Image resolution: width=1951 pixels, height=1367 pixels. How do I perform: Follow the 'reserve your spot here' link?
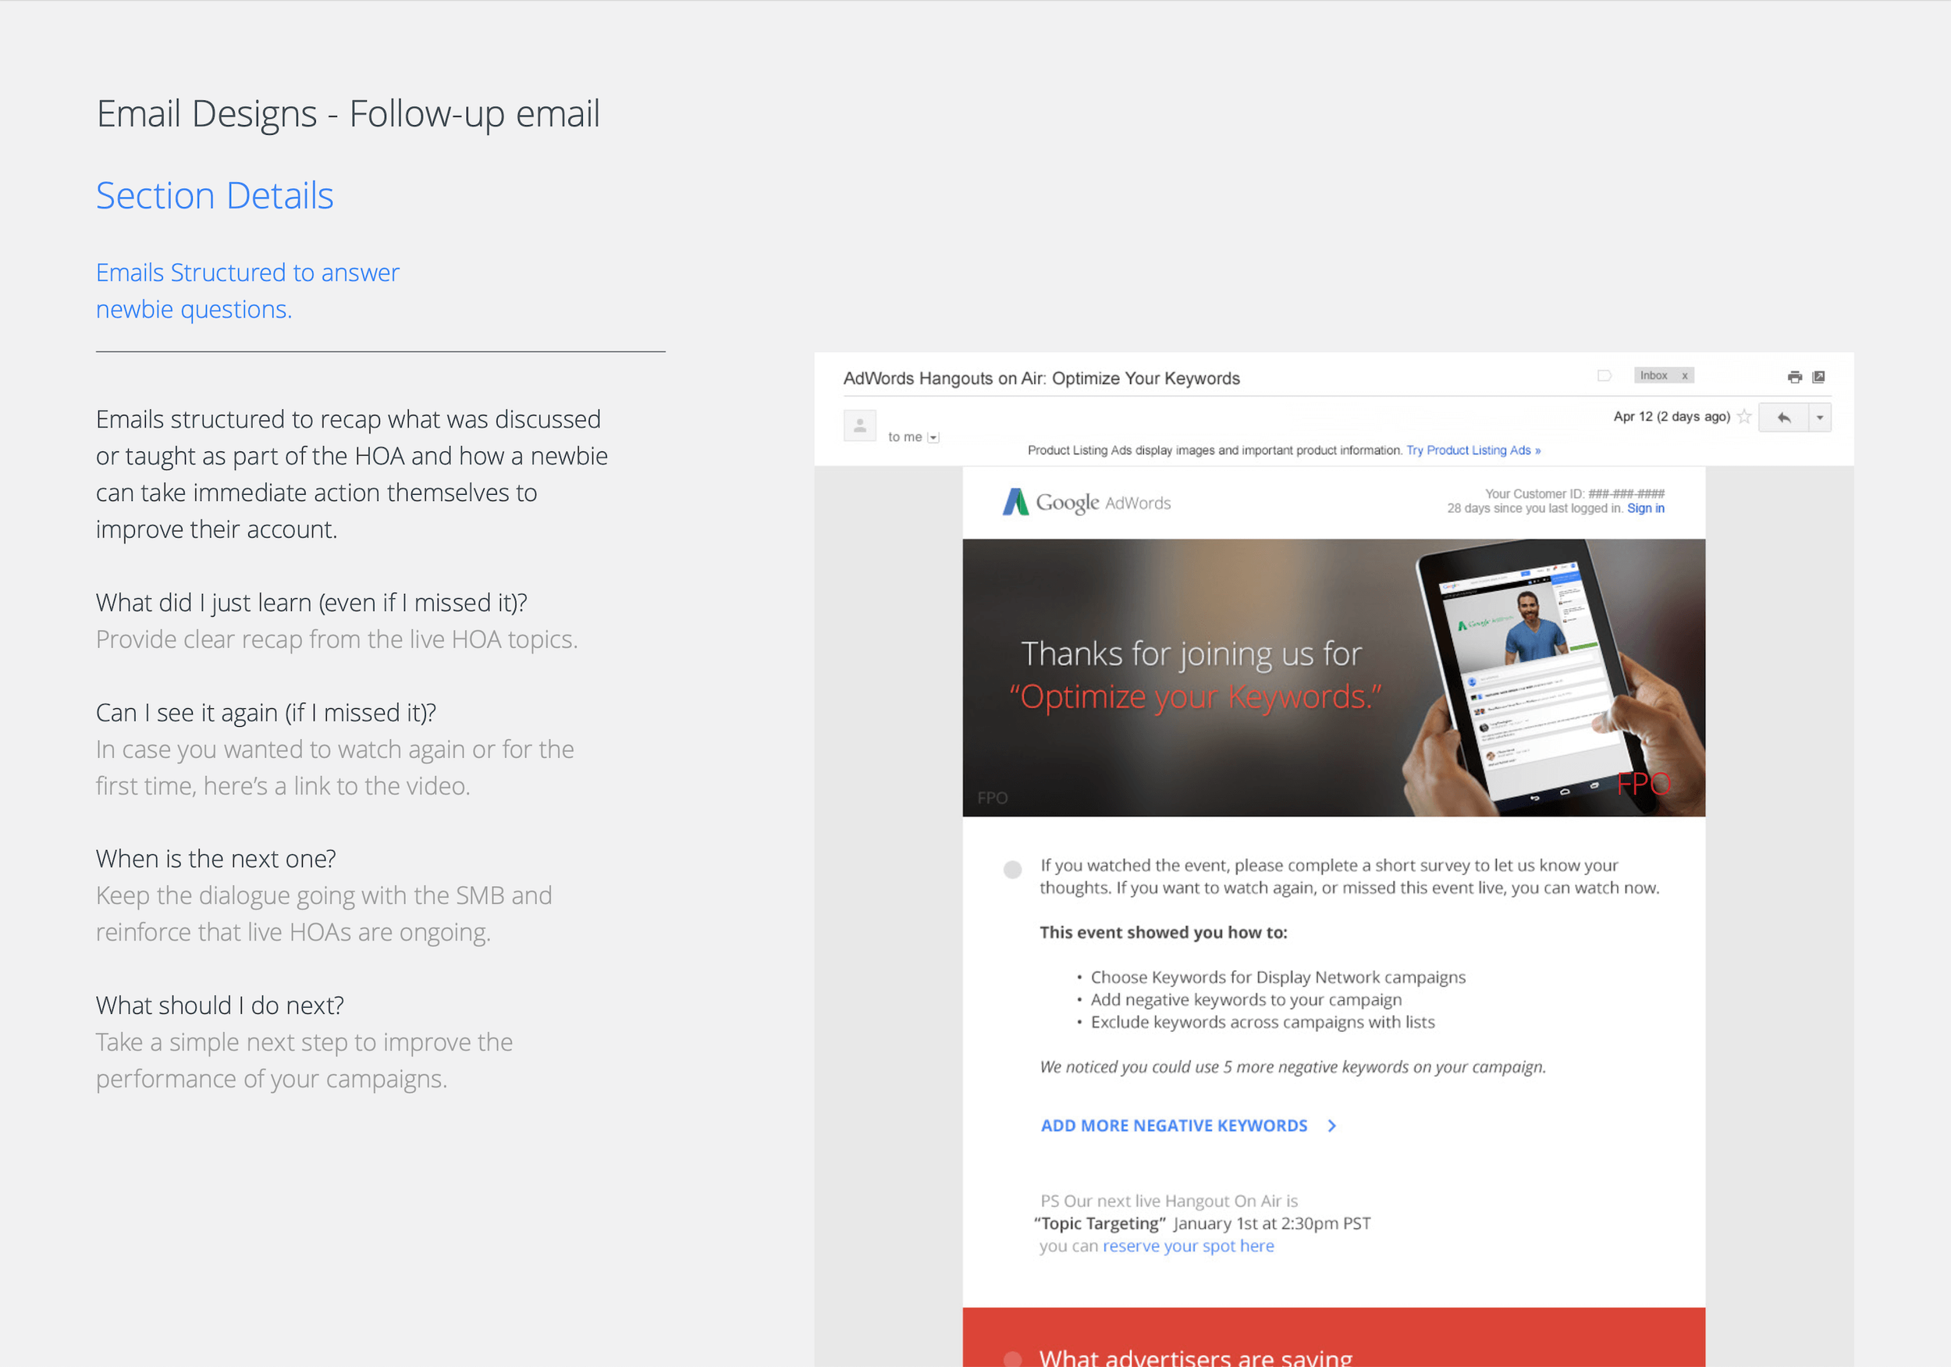coord(1188,1245)
